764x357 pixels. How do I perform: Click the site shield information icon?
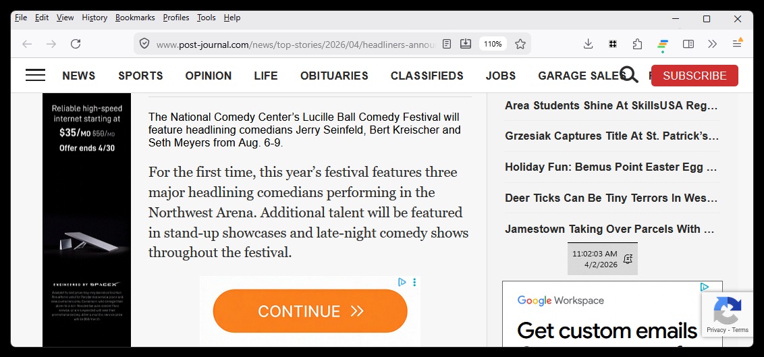pos(144,44)
